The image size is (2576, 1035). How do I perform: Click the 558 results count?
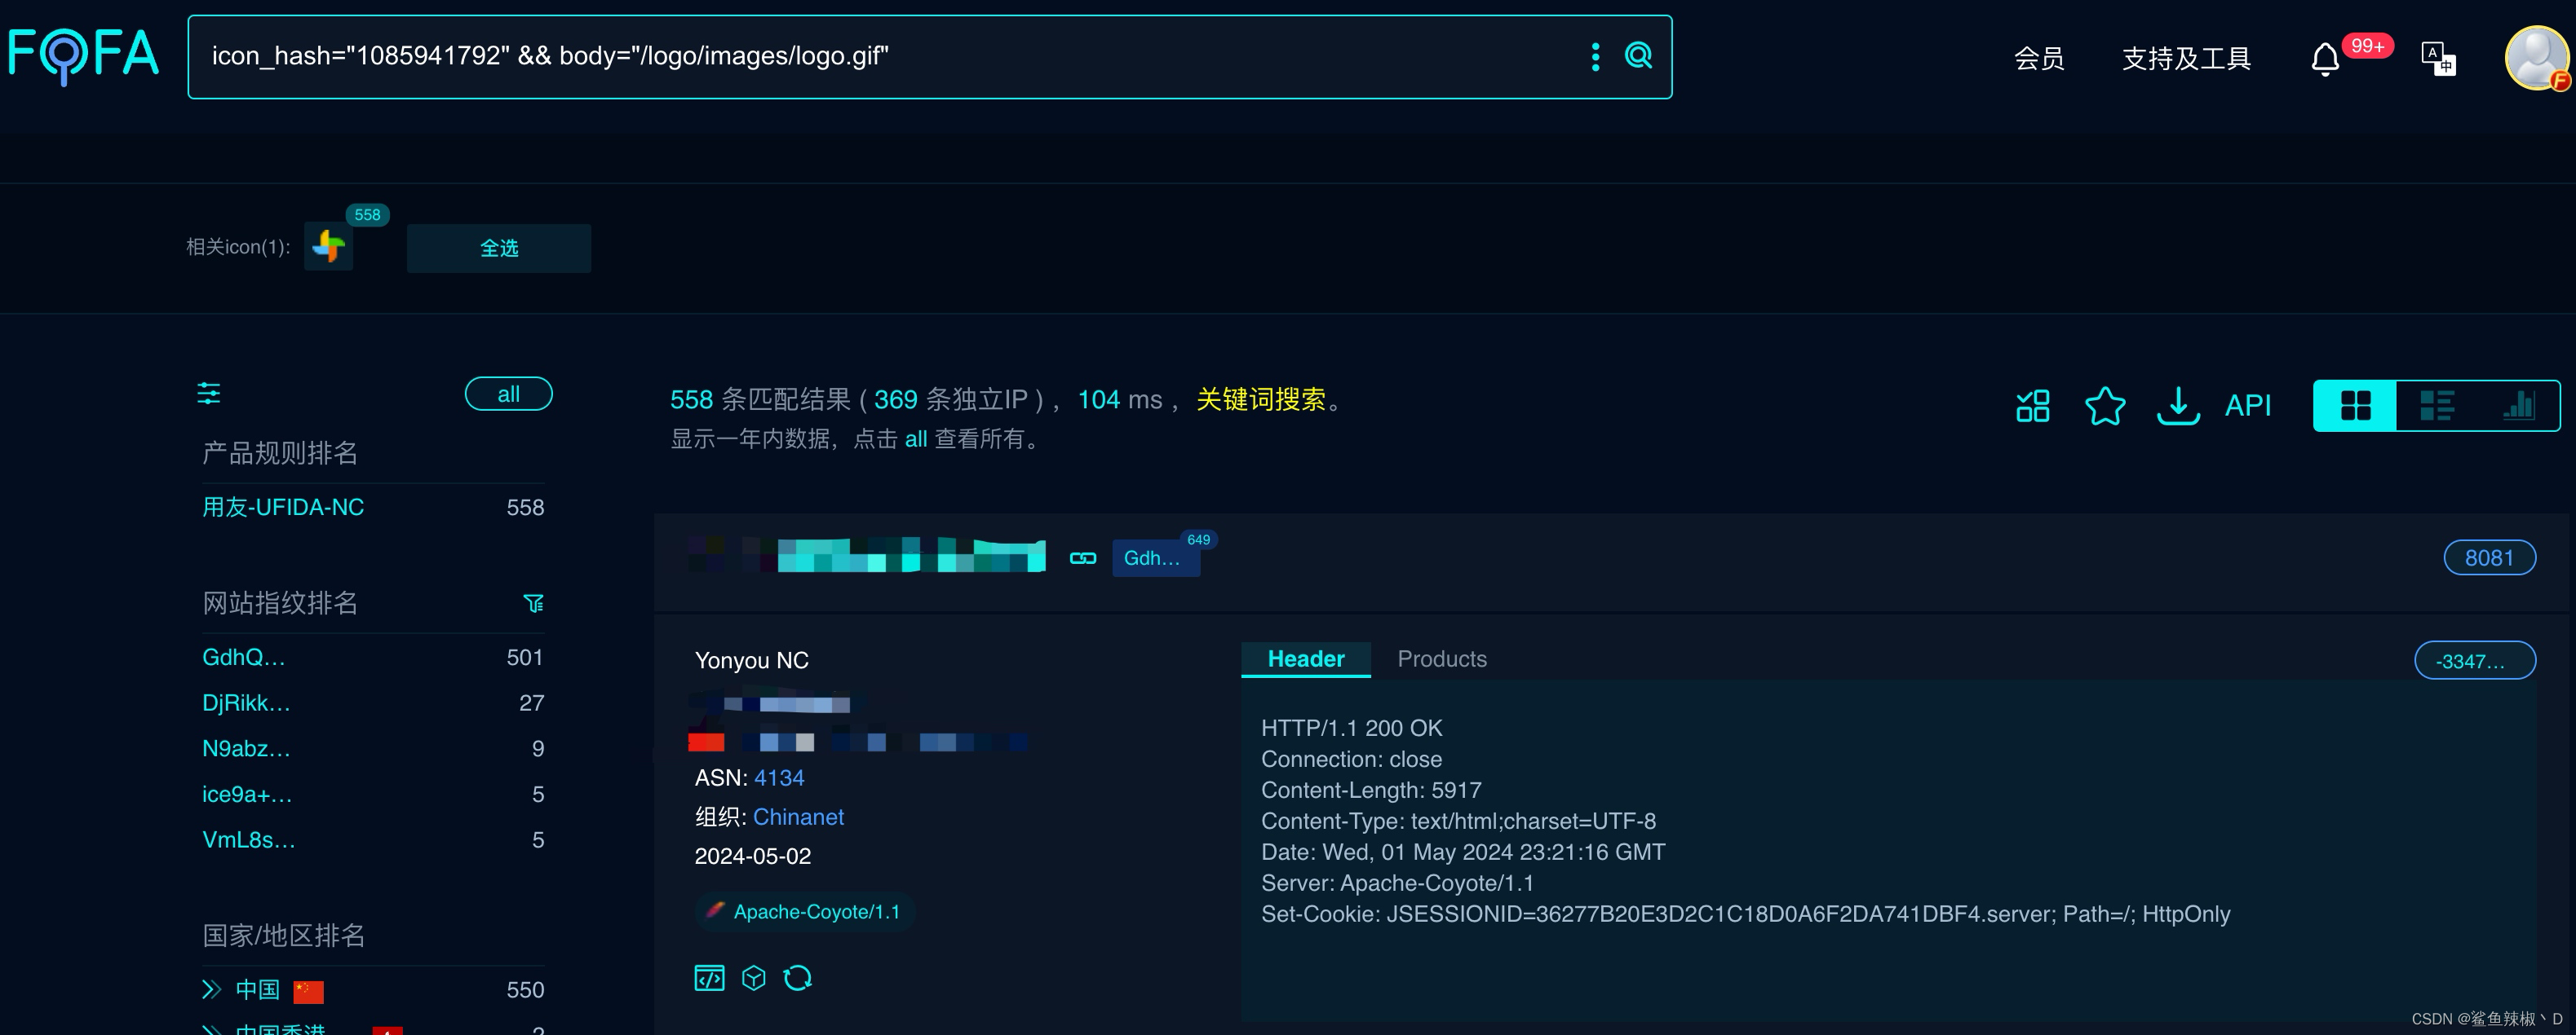pyautogui.click(x=690, y=399)
